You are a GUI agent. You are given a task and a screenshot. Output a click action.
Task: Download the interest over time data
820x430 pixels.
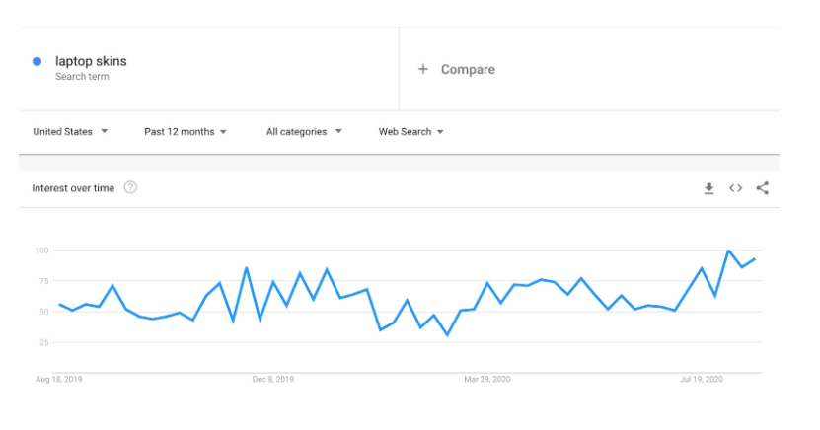tap(708, 188)
